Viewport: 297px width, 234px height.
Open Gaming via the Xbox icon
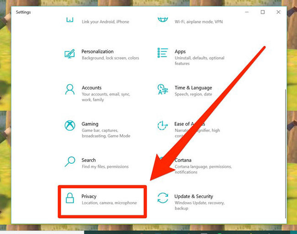tap(70, 125)
